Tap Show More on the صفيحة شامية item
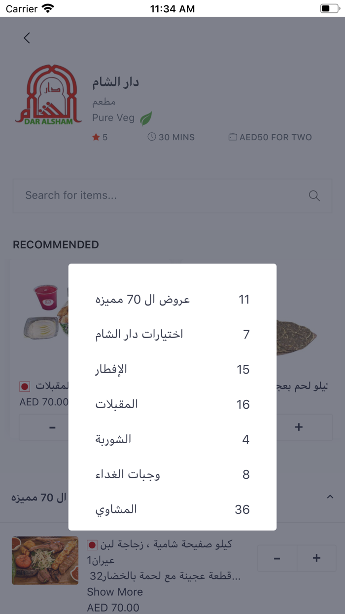Screen dimensions: 345x614 [115, 591]
